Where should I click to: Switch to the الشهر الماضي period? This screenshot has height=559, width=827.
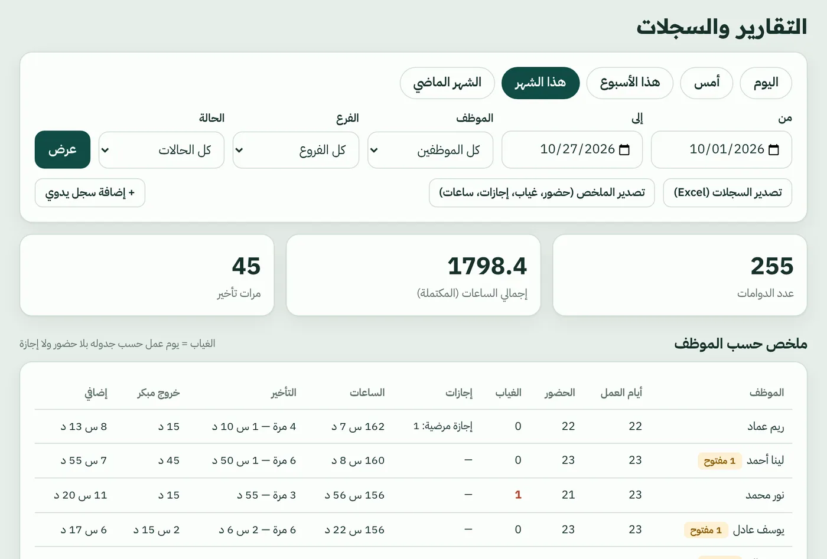pyautogui.click(x=447, y=83)
